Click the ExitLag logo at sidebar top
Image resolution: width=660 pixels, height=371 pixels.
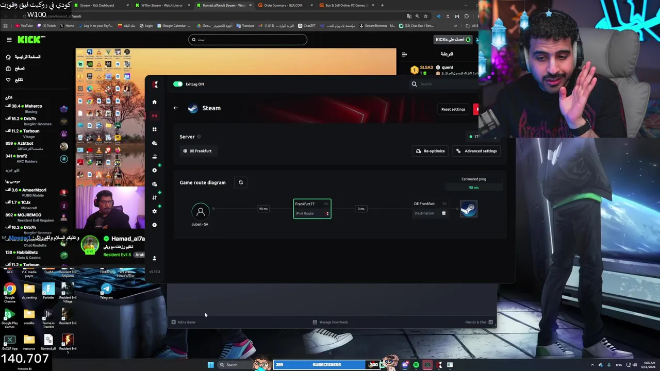(x=155, y=85)
